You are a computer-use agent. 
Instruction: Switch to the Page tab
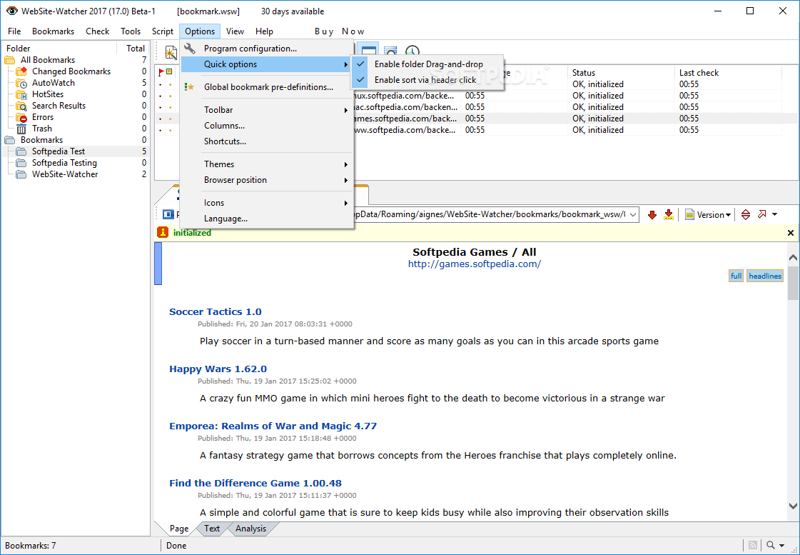(x=179, y=529)
